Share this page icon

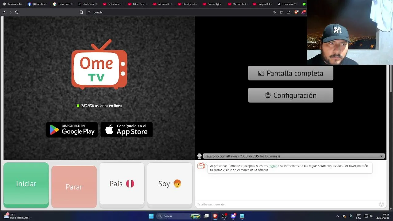[289, 12]
